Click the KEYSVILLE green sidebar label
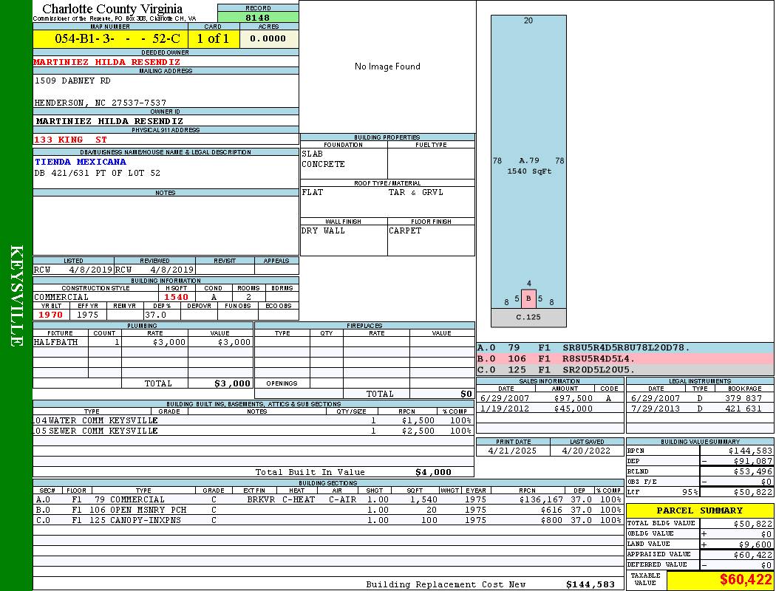The height and width of the screenshot is (591, 776). [16, 295]
